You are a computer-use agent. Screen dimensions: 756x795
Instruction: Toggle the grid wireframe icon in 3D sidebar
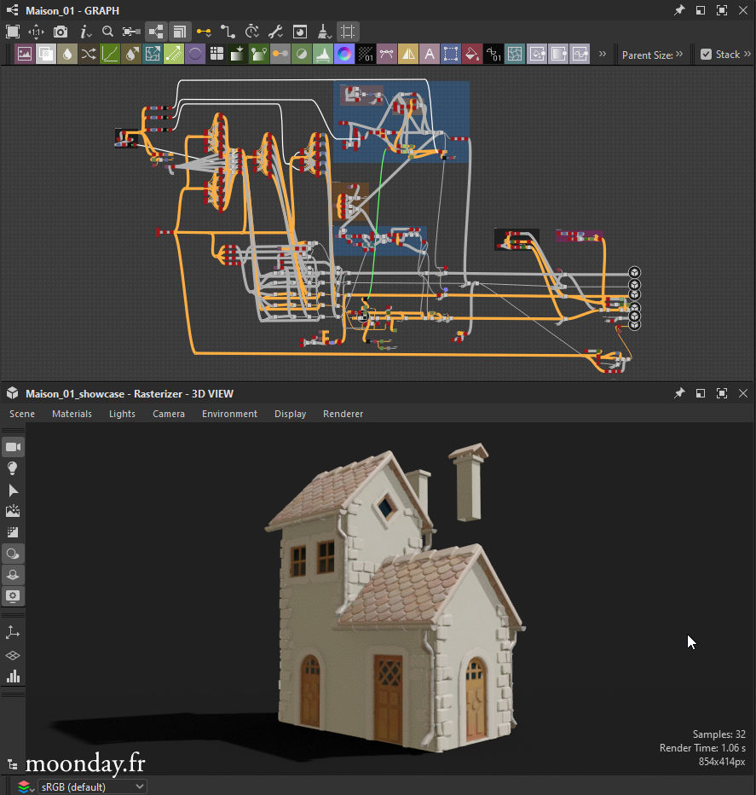tap(13, 655)
